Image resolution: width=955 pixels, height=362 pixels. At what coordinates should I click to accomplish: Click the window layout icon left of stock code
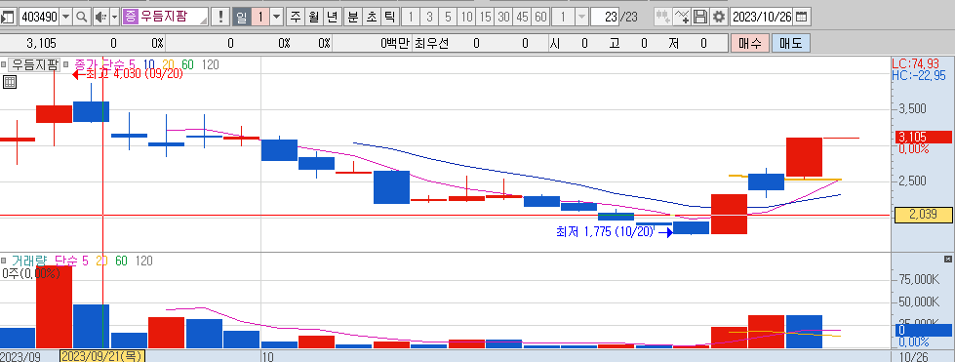7,17
